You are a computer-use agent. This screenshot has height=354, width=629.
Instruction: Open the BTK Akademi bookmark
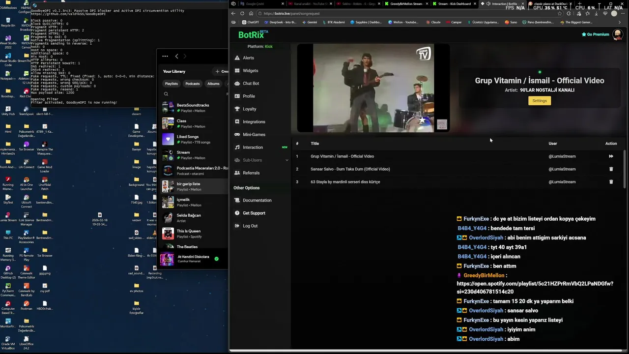coord(333,22)
